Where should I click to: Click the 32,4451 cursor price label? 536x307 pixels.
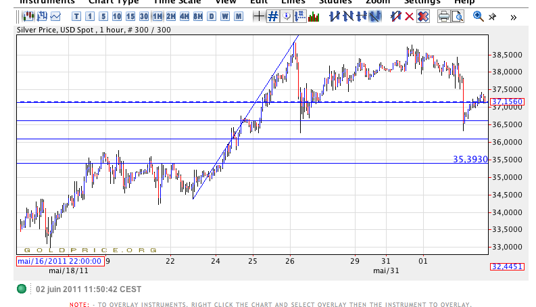(507, 266)
